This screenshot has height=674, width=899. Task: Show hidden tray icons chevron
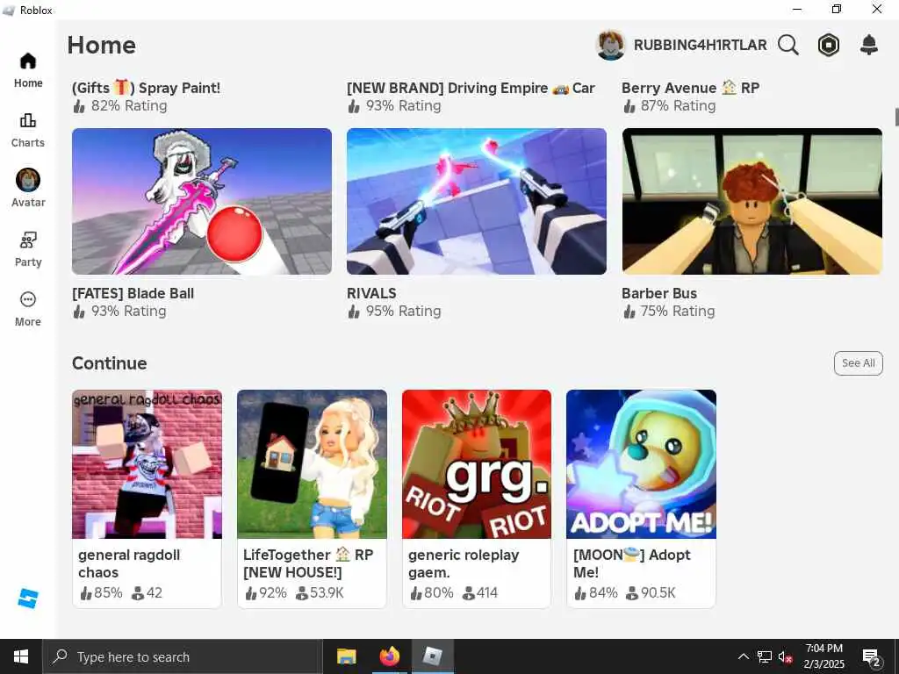[x=743, y=656]
